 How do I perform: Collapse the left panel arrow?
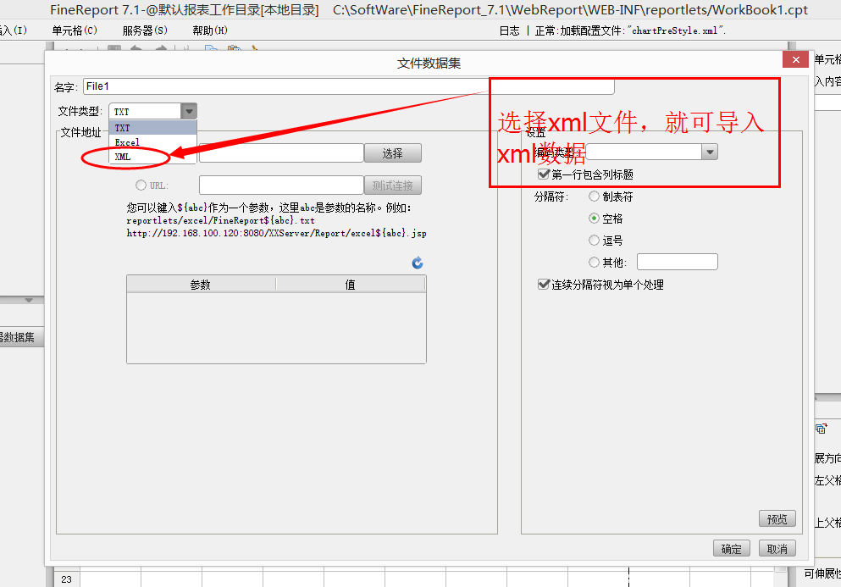29,300
